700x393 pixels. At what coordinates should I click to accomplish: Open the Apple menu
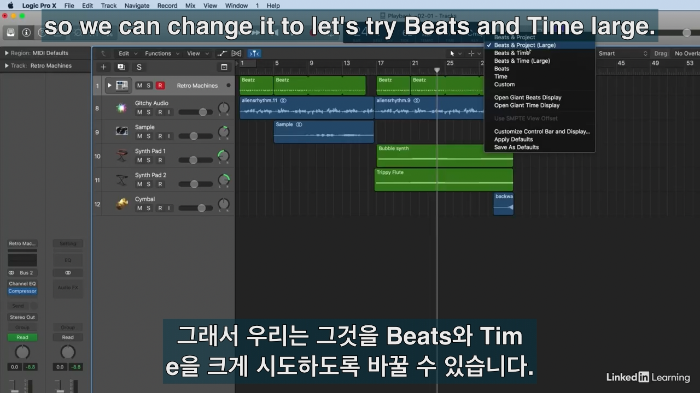[x=10, y=5]
